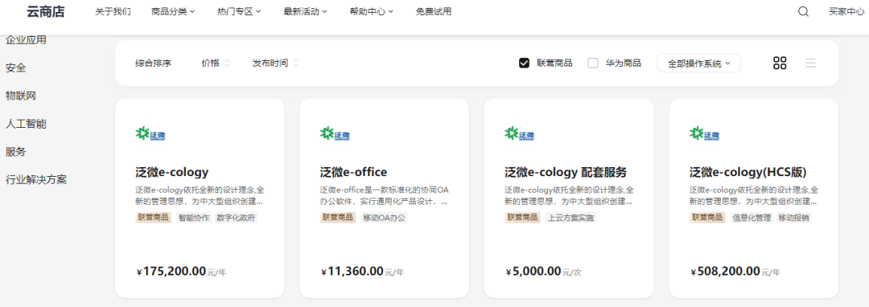Click the 数字化政府 tag

pyautogui.click(x=236, y=217)
